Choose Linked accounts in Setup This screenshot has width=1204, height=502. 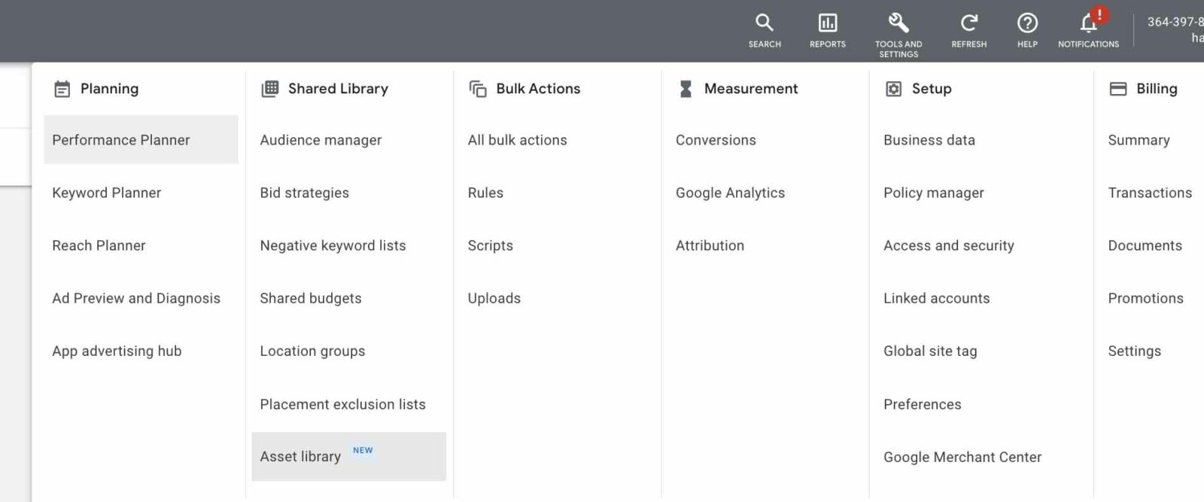(x=936, y=298)
